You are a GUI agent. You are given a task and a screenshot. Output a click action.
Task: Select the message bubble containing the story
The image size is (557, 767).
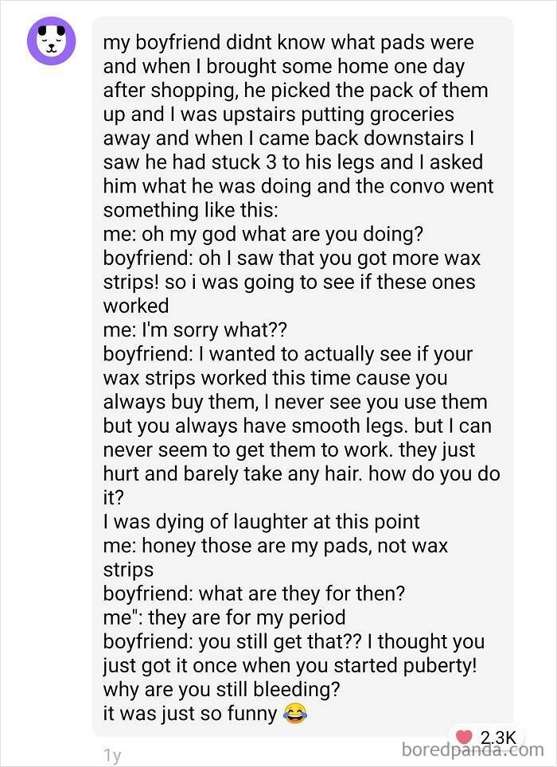[x=302, y=374]
